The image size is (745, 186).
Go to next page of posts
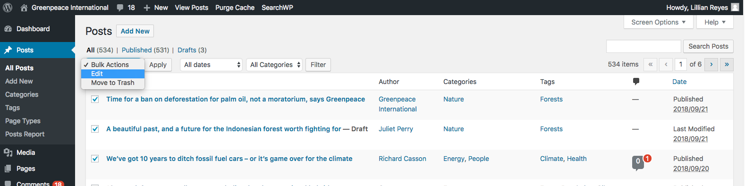pos(711,64)
